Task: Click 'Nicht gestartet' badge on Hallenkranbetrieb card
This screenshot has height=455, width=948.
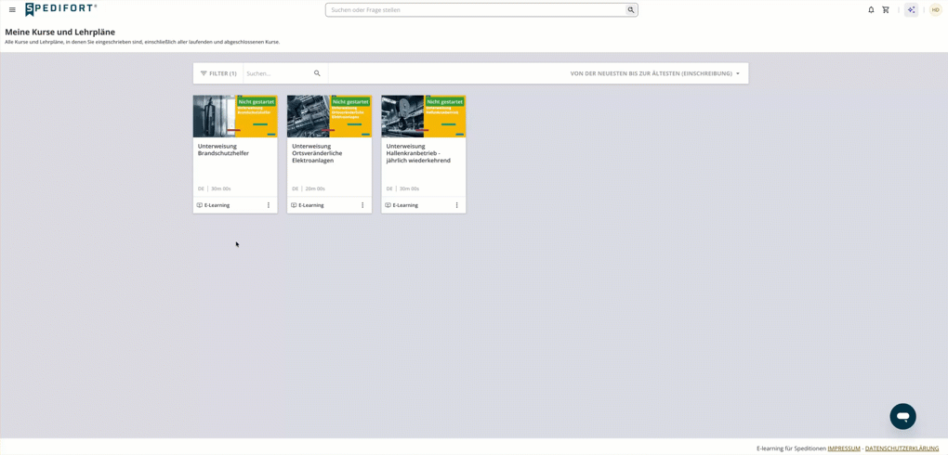Action: (x=445, y=102)
